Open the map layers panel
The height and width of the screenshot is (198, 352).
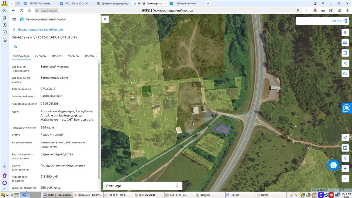click(x=345, y=33)
